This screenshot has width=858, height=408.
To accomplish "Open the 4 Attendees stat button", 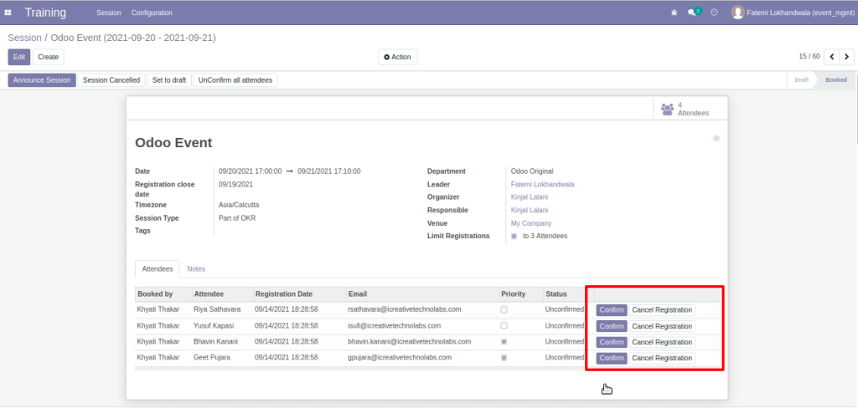I will coord(690,109).
